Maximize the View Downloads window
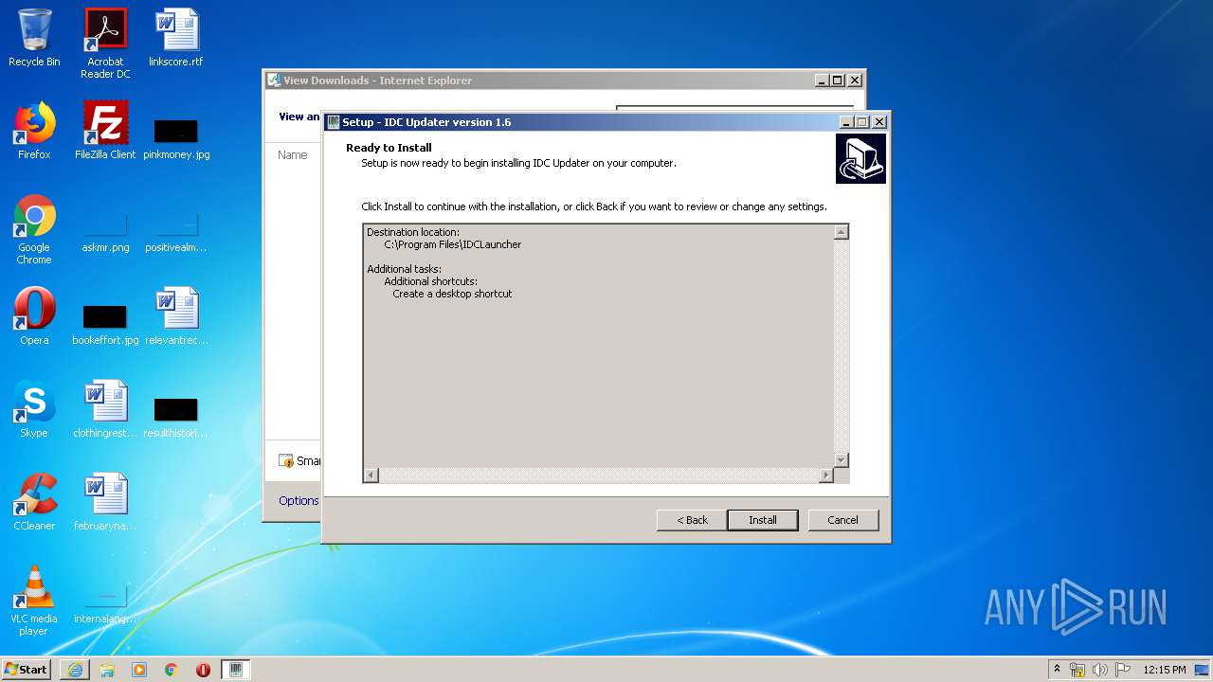 pos(838,81)
